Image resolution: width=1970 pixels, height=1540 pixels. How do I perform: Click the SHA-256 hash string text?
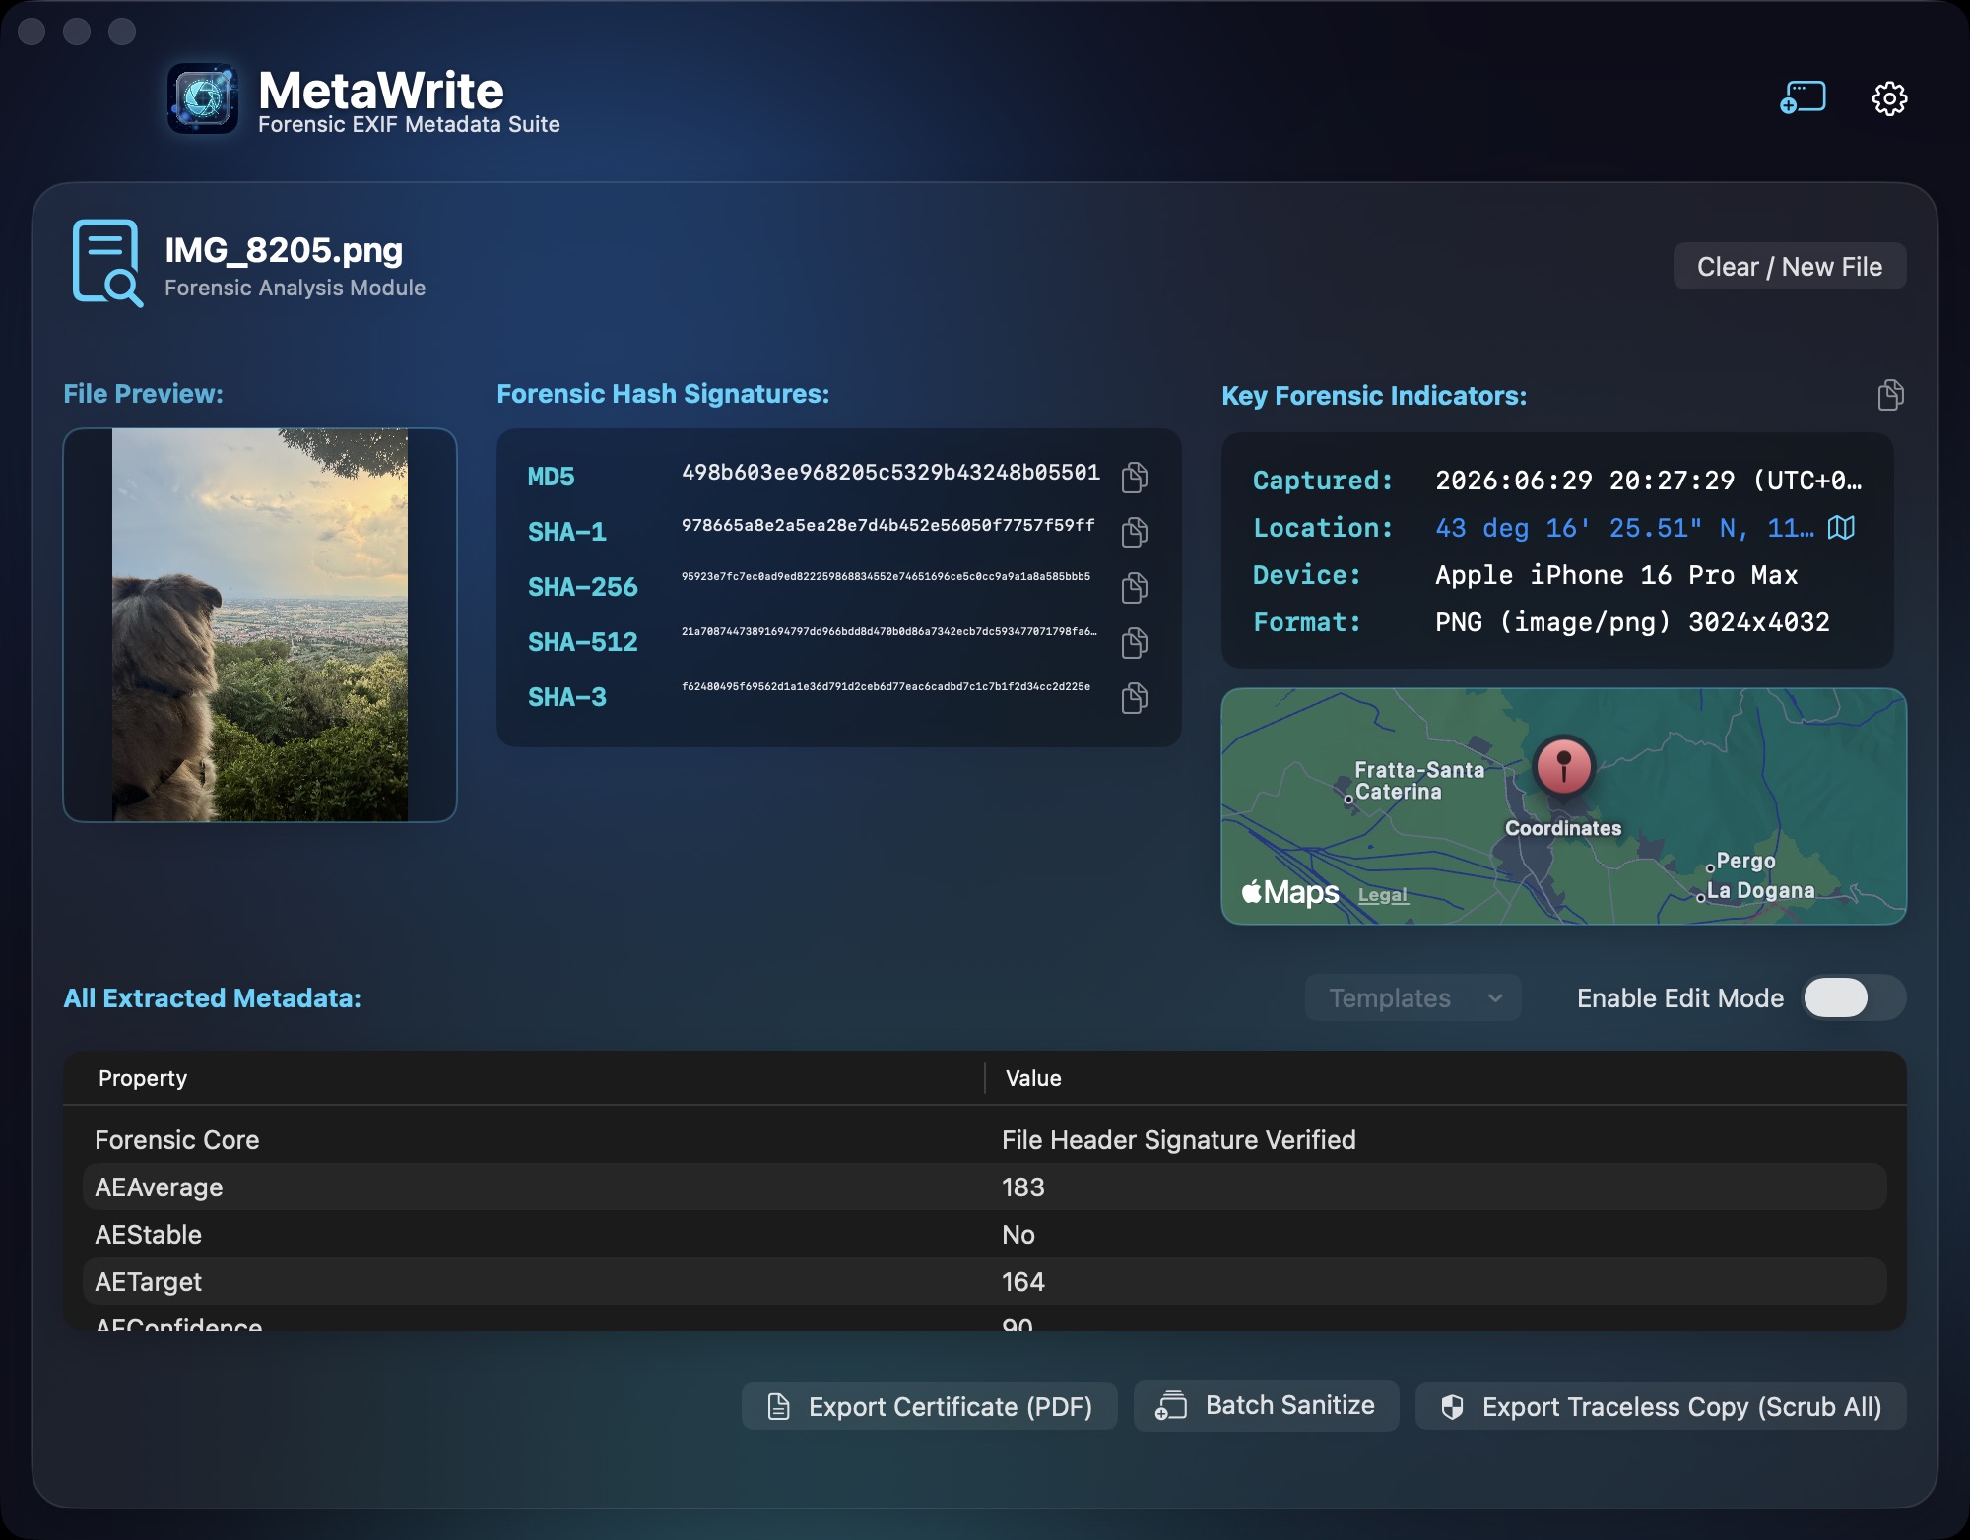(x=886, y=576)
